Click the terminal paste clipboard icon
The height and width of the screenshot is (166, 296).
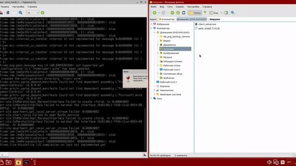click(x=13, y=12)
